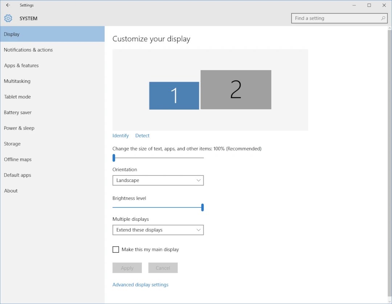Screen dimensions: 392x304
Task: Open the Orientation dropdown
Action: pos(158,180)
